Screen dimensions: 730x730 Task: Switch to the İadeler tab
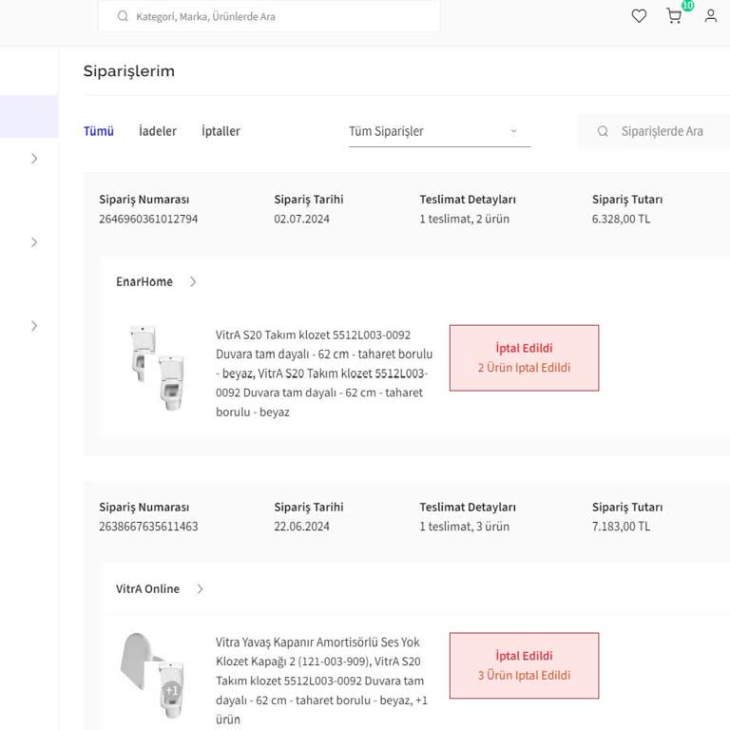point(158,131)
